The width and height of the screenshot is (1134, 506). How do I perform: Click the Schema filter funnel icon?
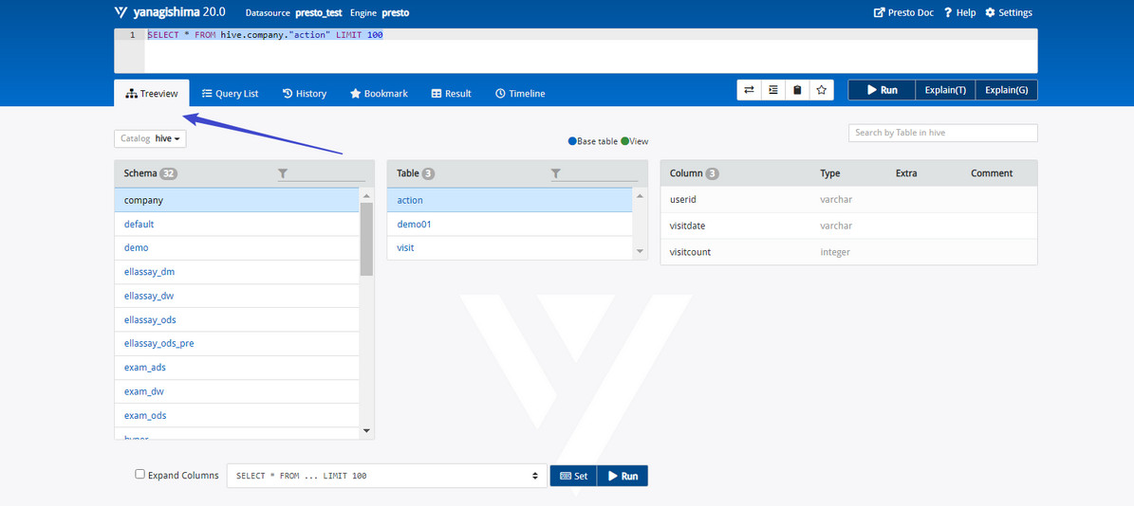tap(283, 173)
